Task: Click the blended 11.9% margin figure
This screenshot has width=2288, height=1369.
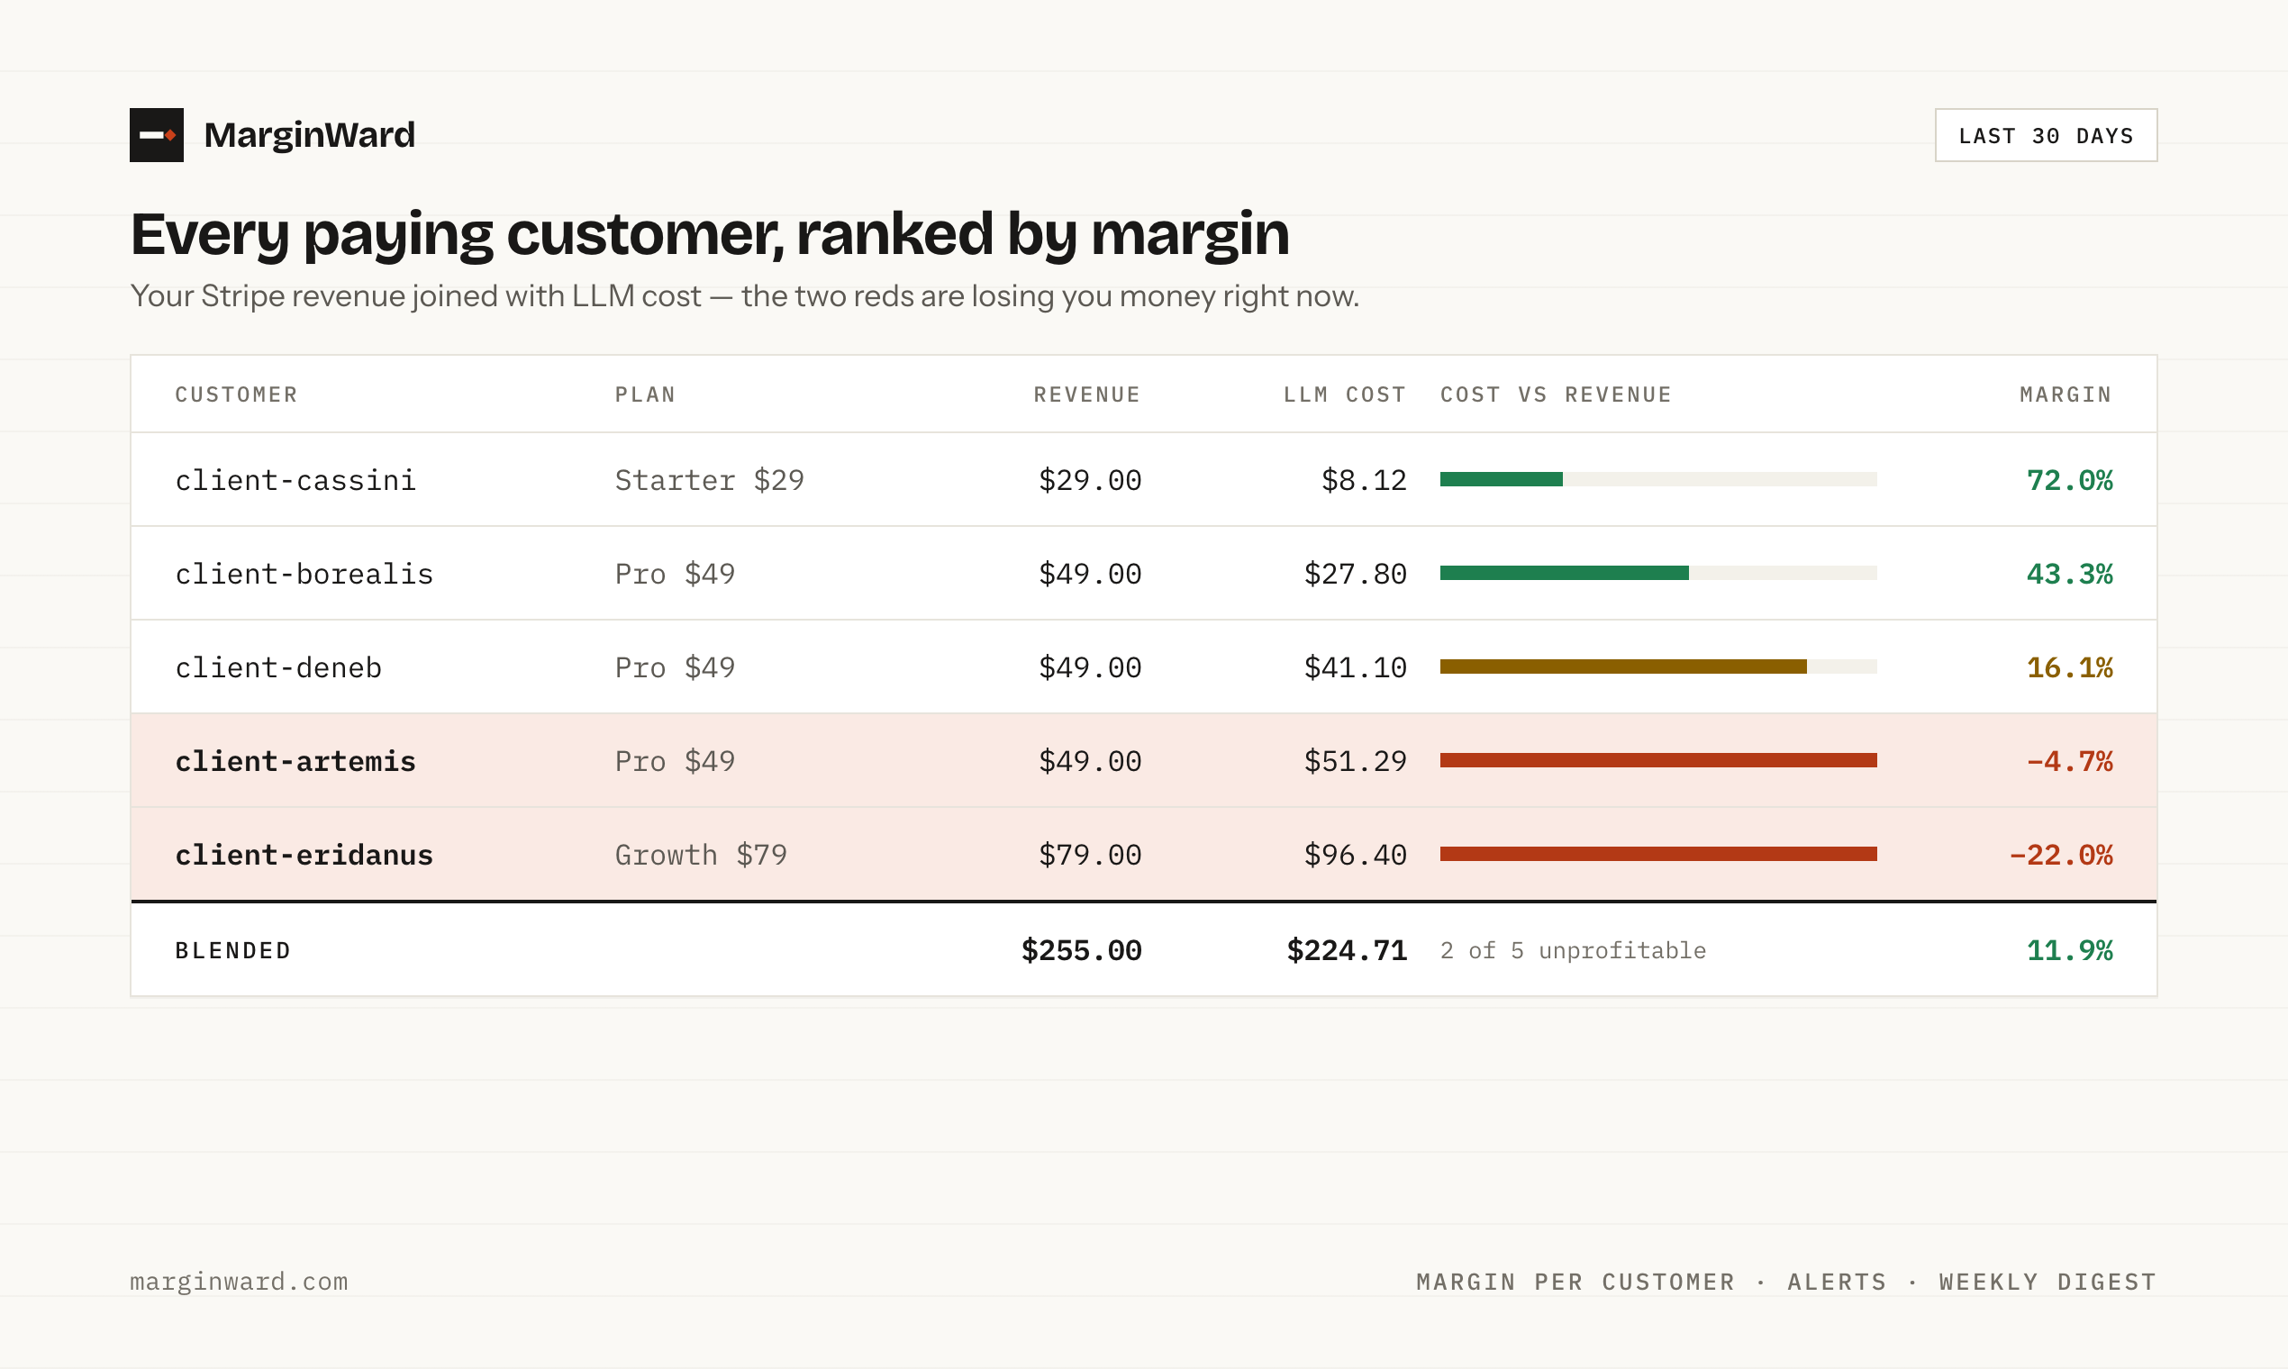Action: pos(2069,950)
